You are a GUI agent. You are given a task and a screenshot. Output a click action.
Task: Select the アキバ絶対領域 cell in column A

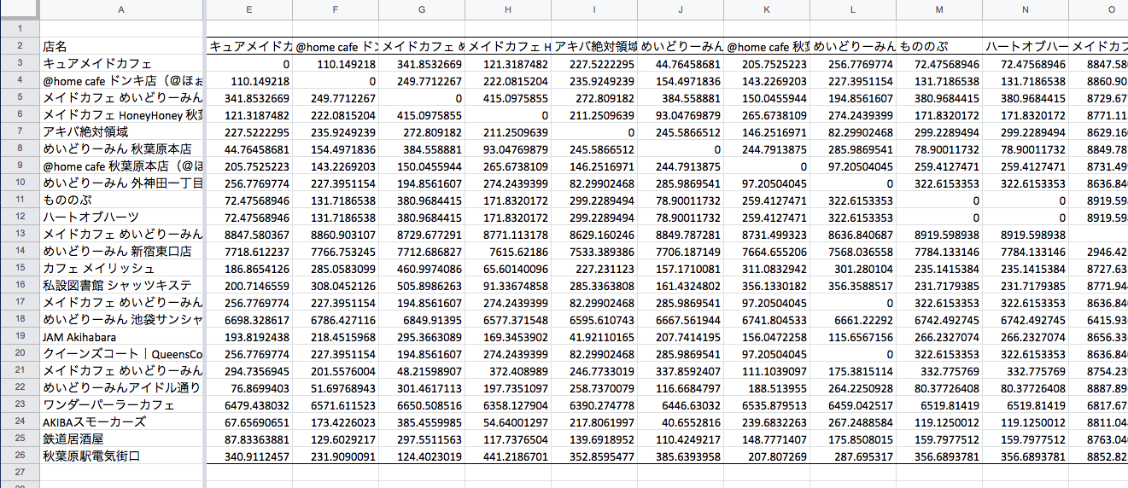click(120, 131)
